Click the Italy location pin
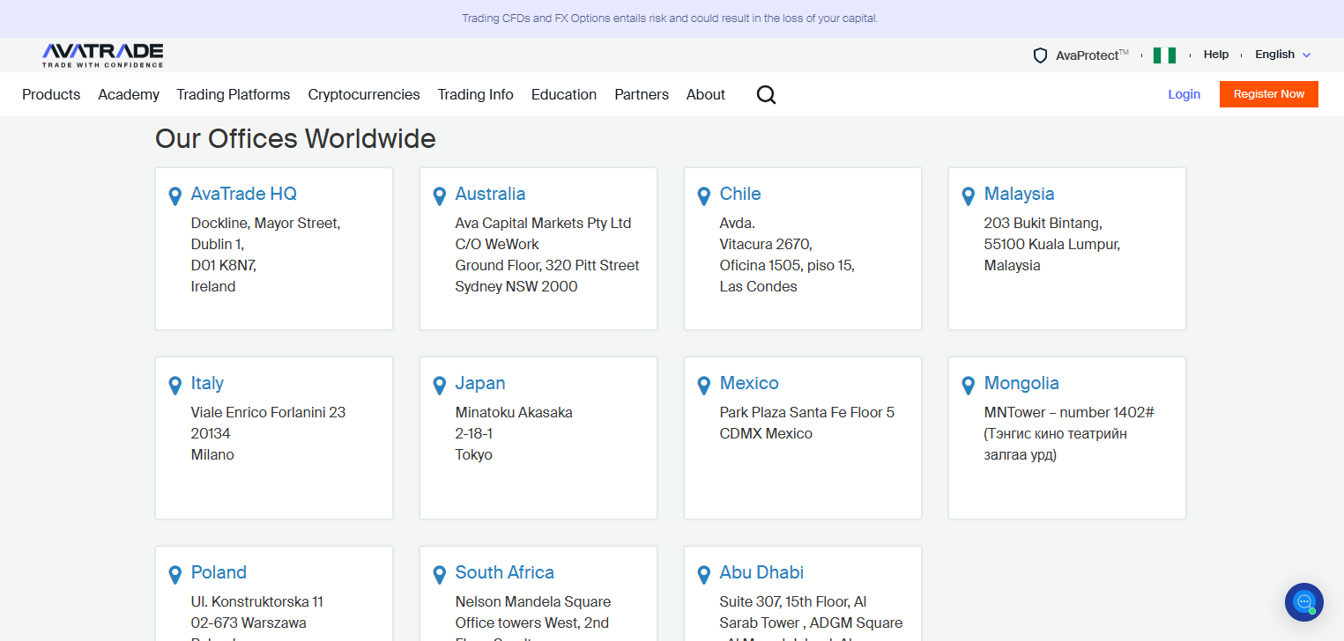The image size is (1344, 641). tap(174, 386)
